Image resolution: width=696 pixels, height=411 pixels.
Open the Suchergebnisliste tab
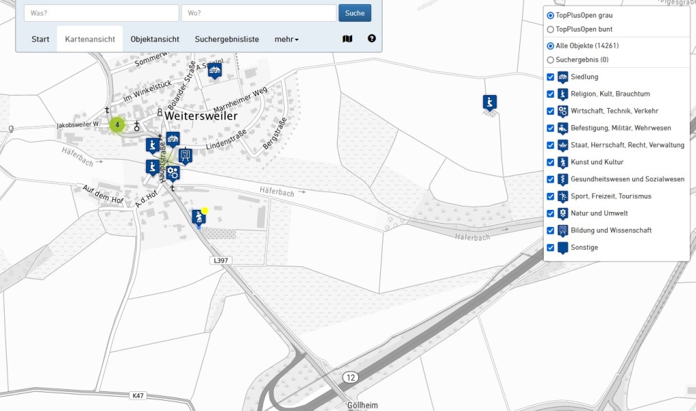click(x=227, y=39)
